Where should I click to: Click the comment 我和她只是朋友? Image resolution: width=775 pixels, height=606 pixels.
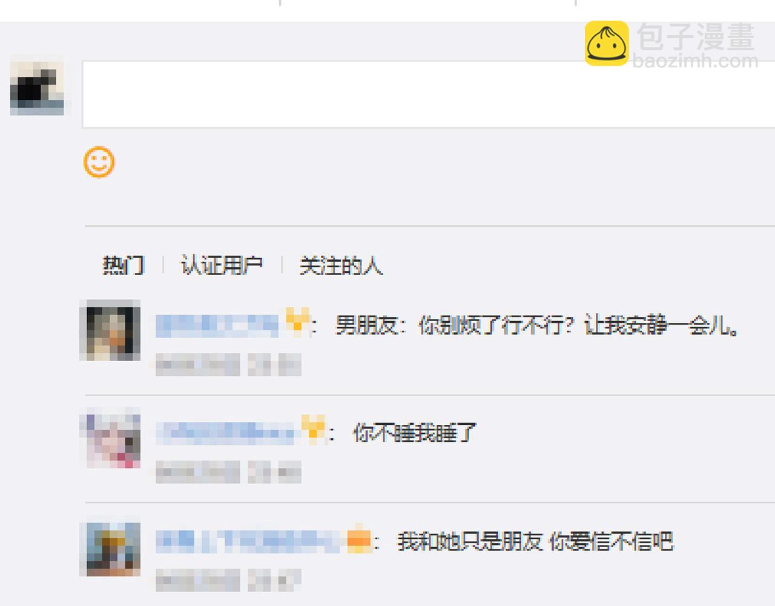[x=535, y=541]
